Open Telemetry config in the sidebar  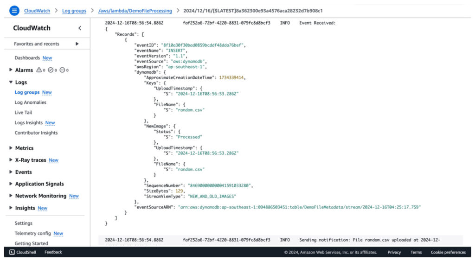(33, 234)
